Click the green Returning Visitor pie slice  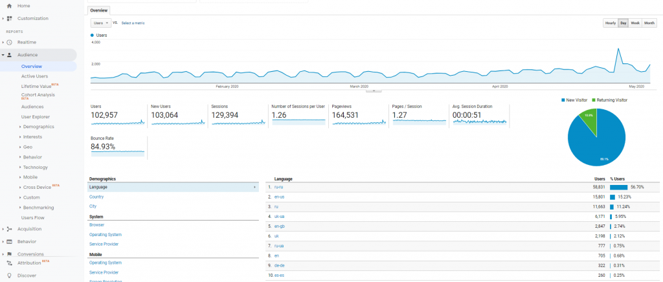588,119
